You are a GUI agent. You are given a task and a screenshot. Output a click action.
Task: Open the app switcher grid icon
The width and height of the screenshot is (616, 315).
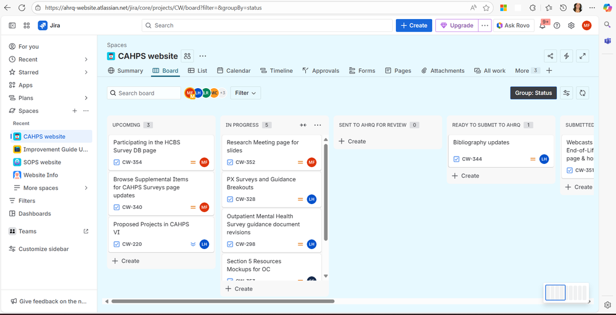(27, 25)
